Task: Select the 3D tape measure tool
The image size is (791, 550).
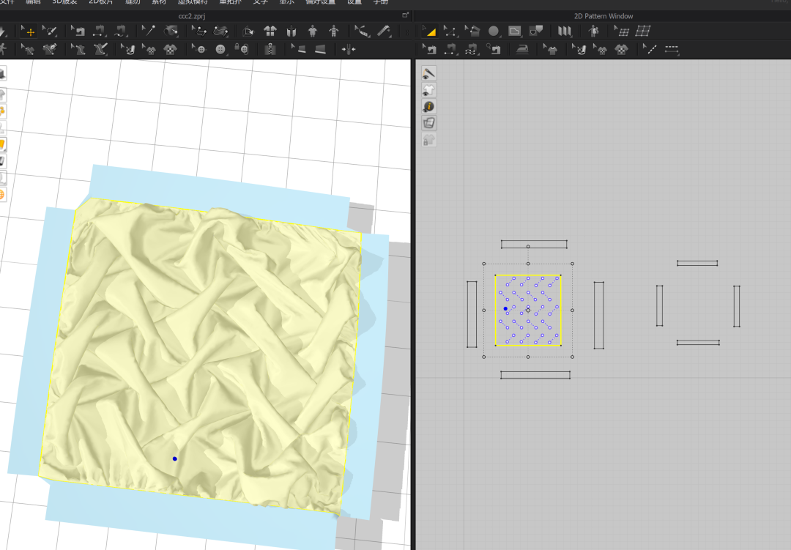Action: (361, 31)
